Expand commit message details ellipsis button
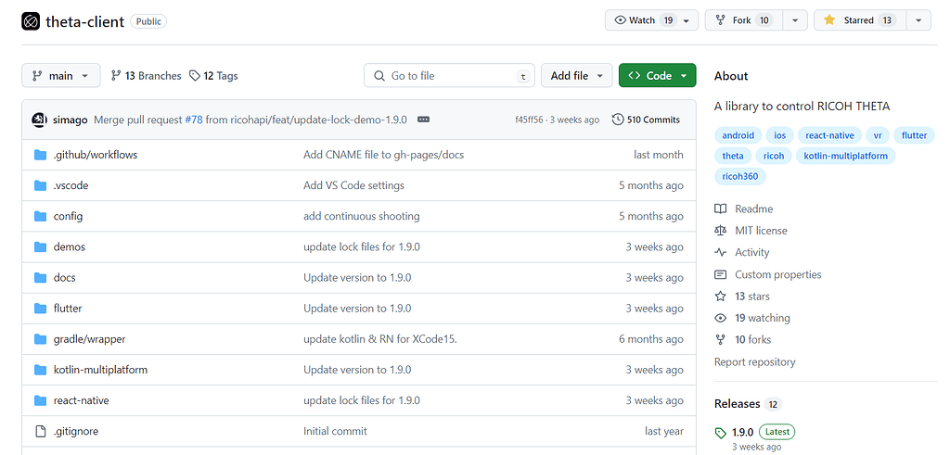The width and height of the screenshot is (950, 455). pos(423,120)
